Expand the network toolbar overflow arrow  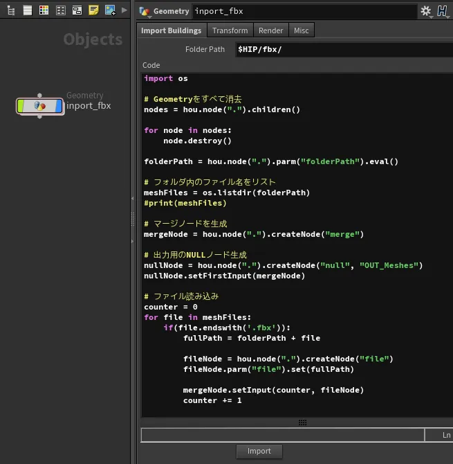pos(124,10)
